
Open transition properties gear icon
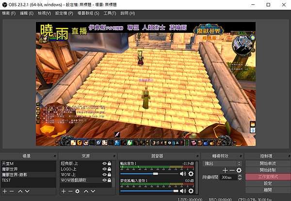point(239,170)
